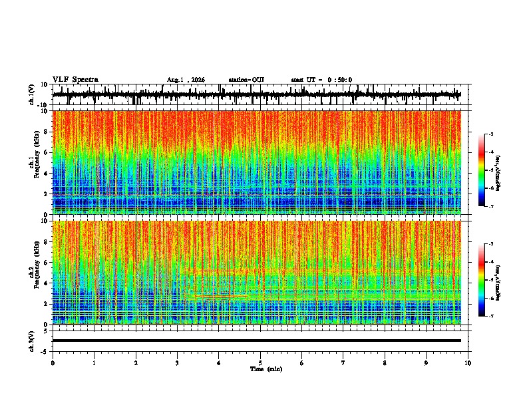The image size is (527, 407).
Task: Click the "Time (min)" x-axis label
Action: pos(266,369)
